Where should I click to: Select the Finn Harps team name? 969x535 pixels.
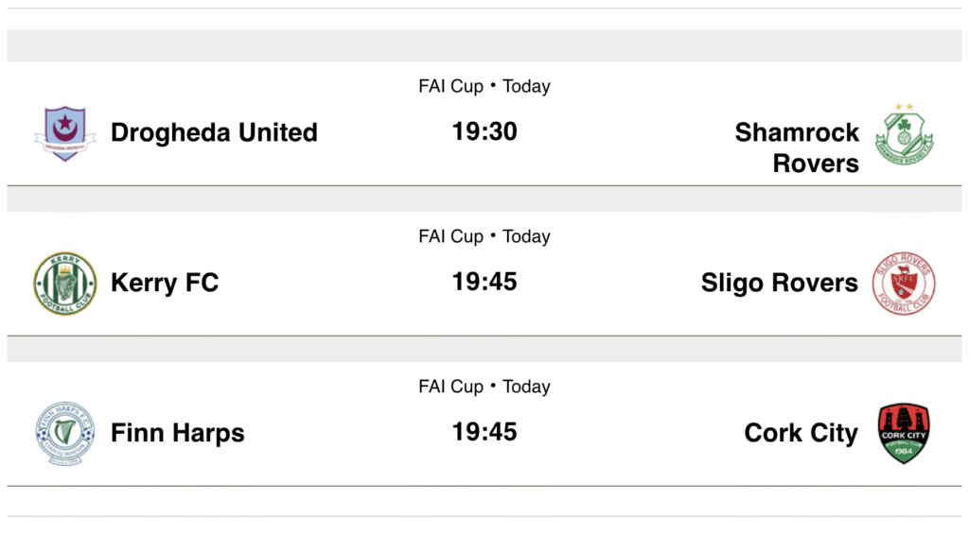[178, 433]
